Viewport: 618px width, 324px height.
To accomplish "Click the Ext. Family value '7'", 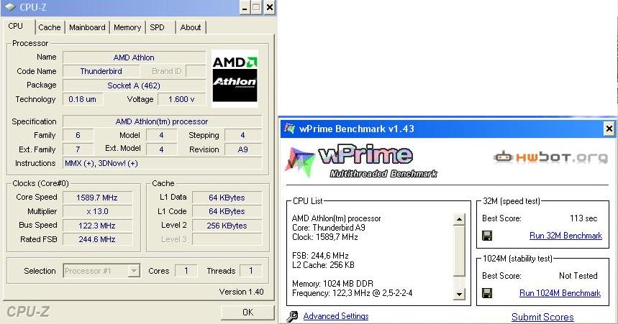I will click(x=78, y=149).
